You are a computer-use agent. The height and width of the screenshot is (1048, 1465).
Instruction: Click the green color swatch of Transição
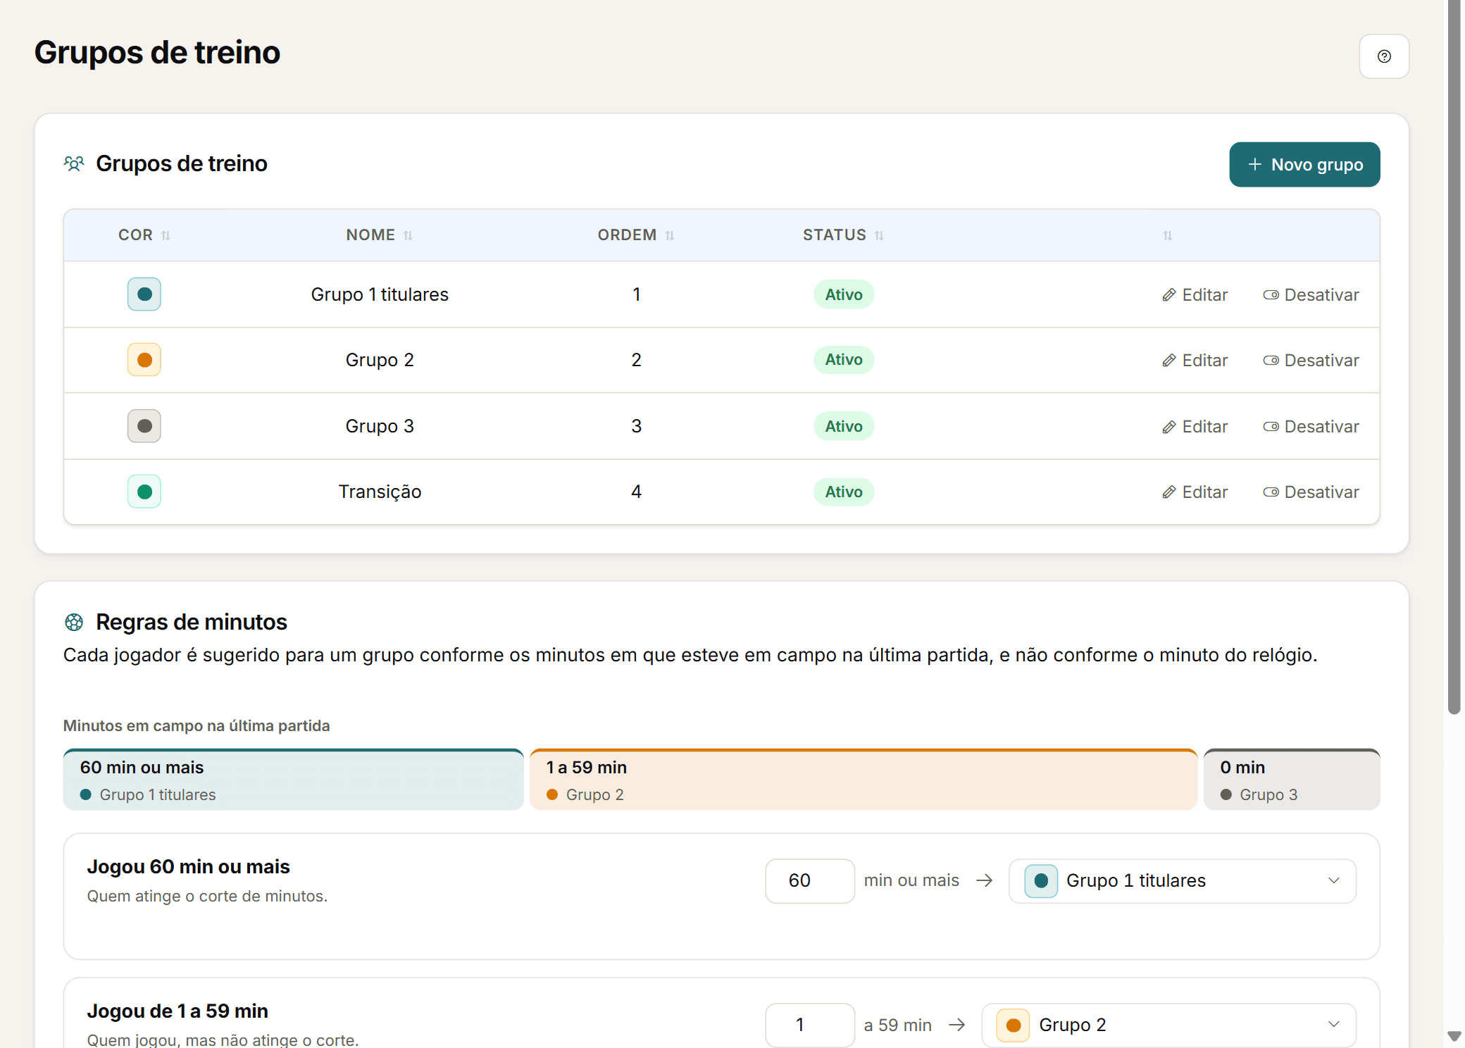(144, 492)
